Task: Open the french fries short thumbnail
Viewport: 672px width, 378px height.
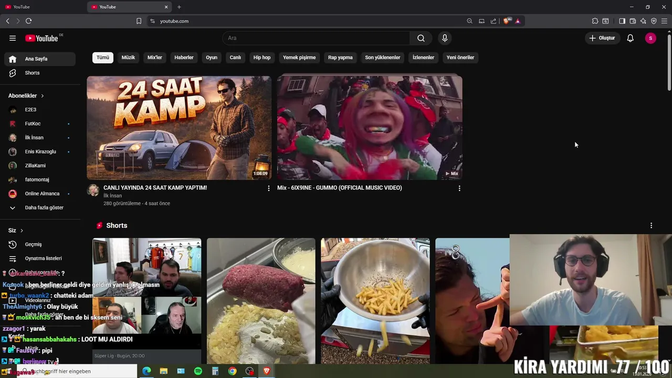Action: coord(375,301)
